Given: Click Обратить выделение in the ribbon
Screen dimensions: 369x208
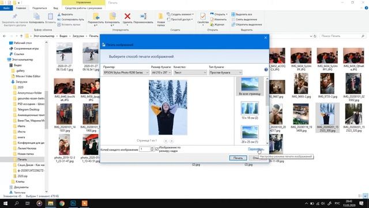Looking at the screenshot, I should click(x=247, y=24).
